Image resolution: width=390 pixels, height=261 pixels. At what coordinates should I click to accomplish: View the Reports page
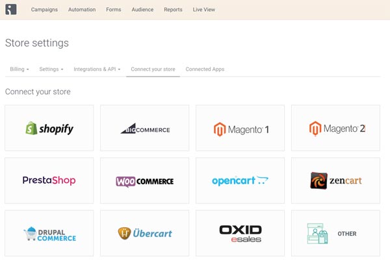173,10
